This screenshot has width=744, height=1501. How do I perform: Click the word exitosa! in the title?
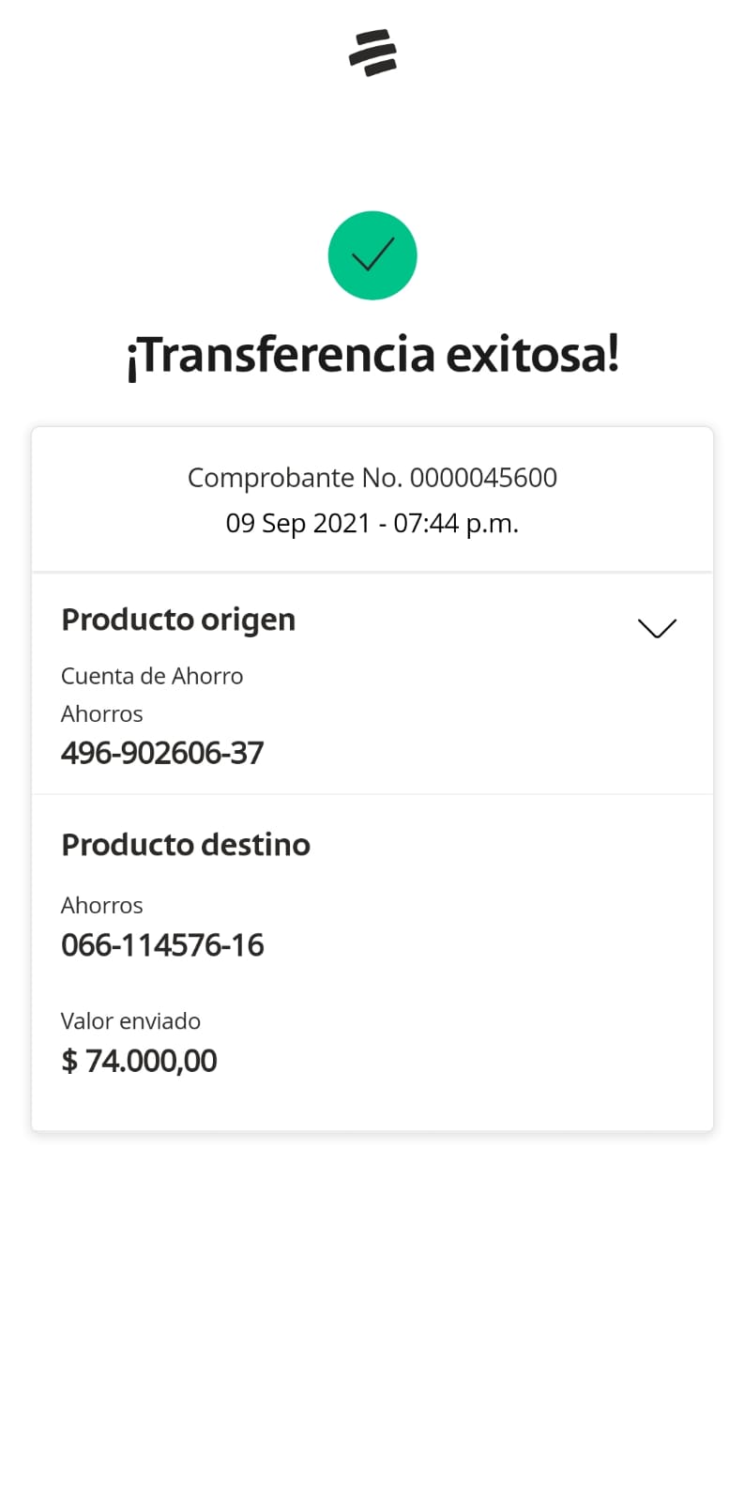click(532, 356)
